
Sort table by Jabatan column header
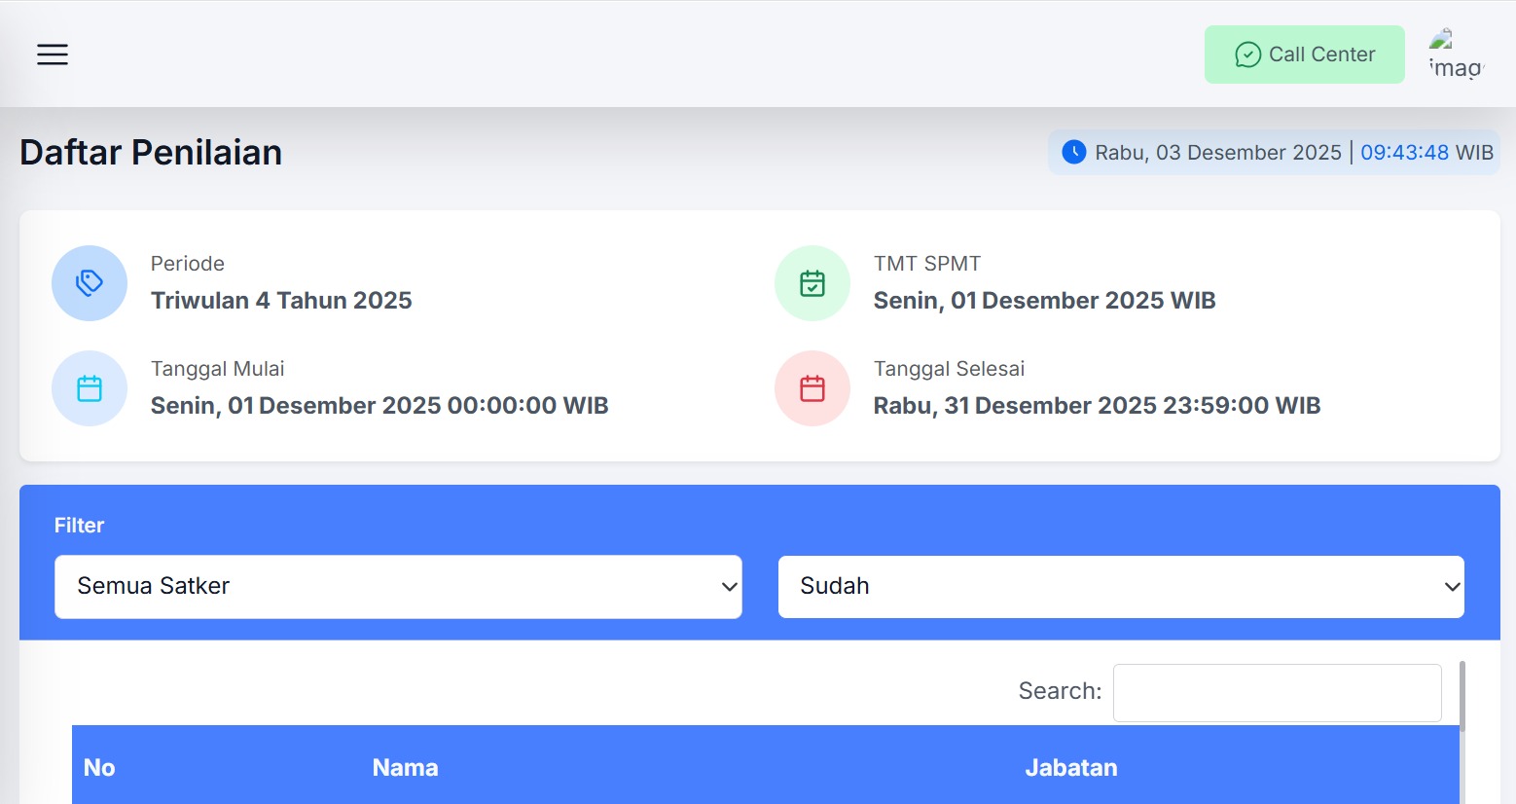click(1070, 768)
